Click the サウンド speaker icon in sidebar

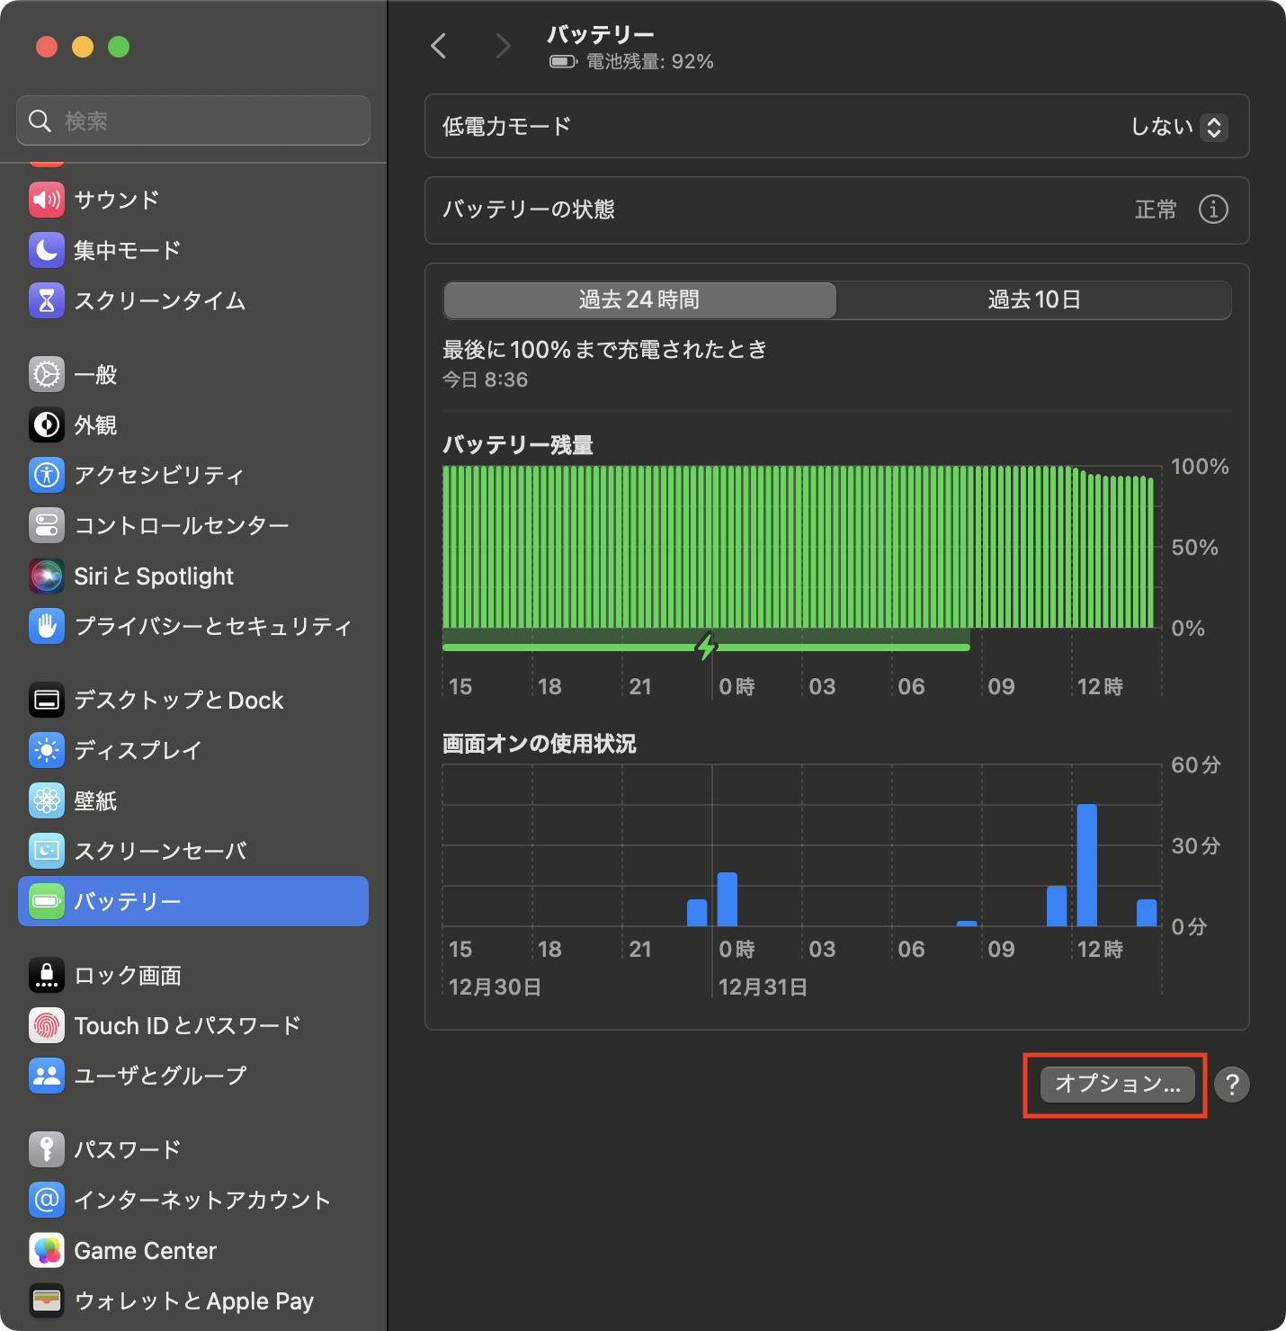[x=47, y=200]
